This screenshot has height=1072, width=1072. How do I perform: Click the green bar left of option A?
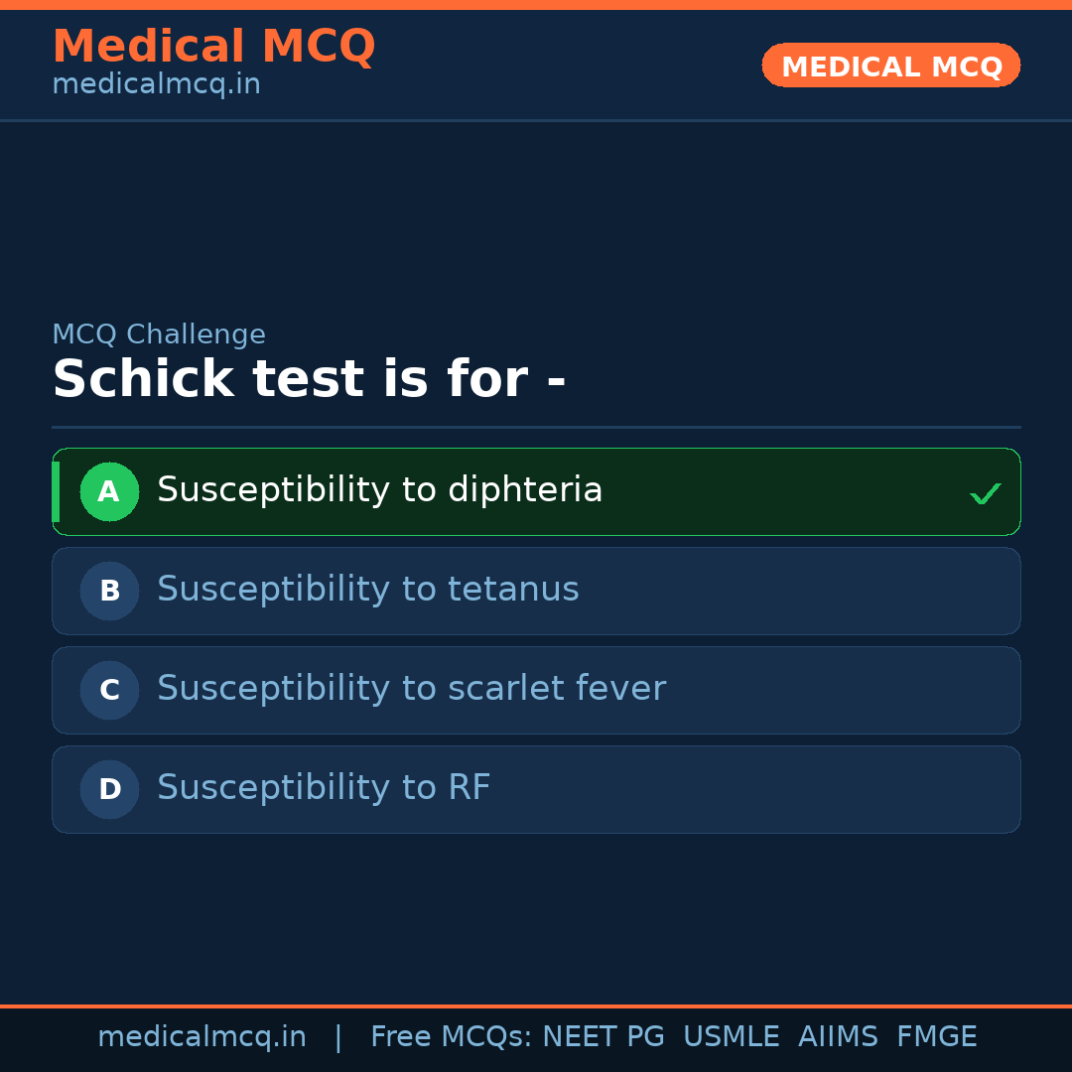56,491
